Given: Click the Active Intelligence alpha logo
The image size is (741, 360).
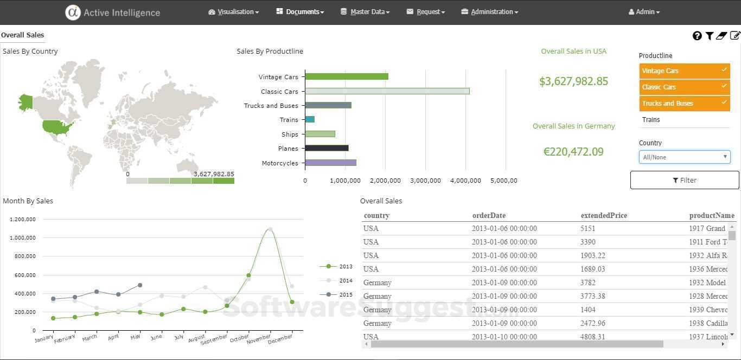Looking at the screenshot, I should [x=73, y=11].
